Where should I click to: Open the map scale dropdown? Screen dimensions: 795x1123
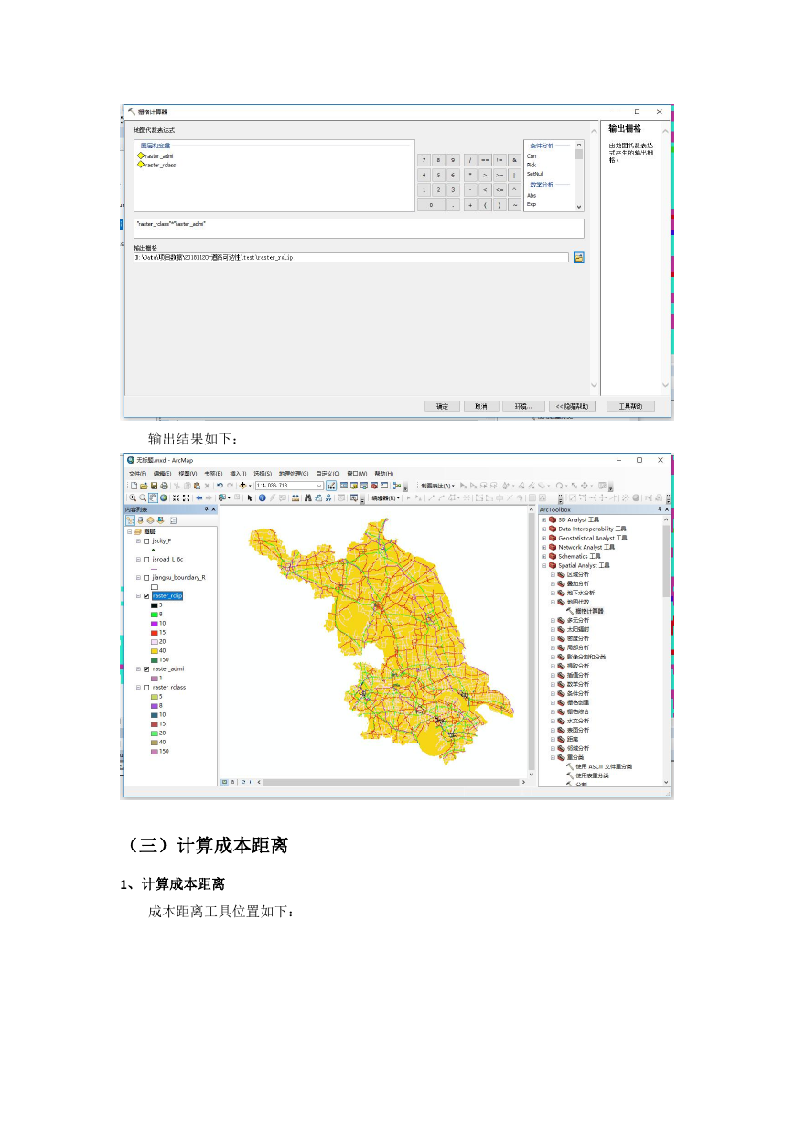click(318, 486)
